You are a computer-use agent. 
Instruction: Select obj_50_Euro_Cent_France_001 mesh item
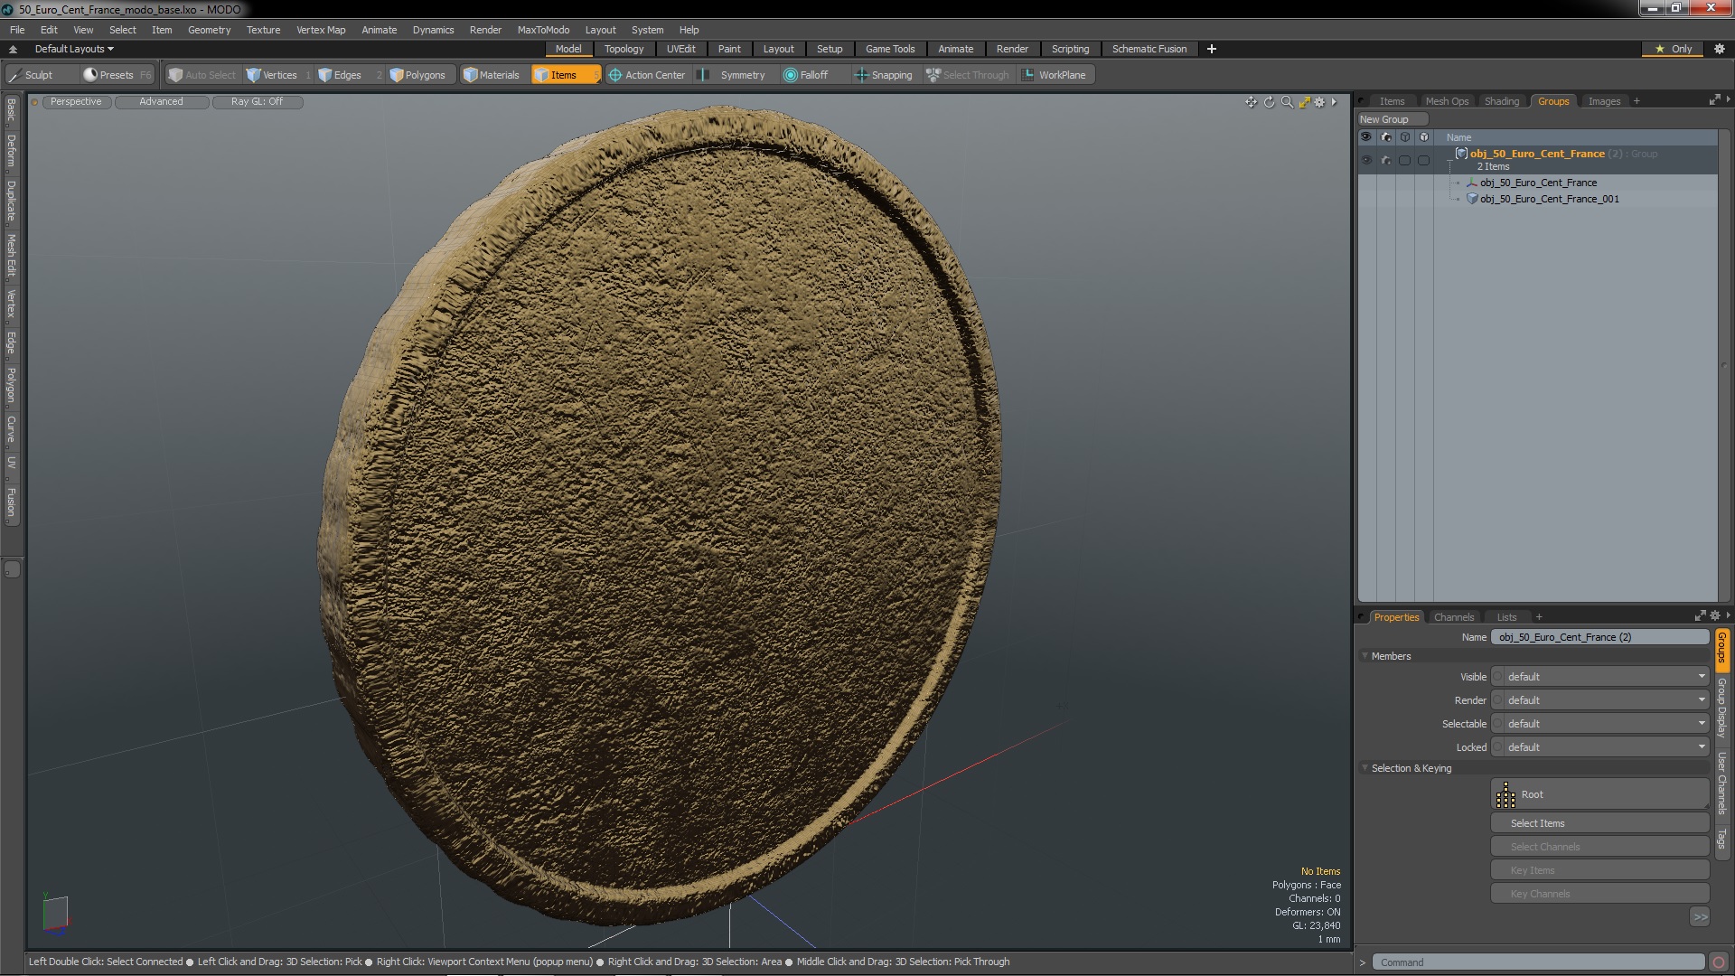pyautogui.click(x=1549, y=199)
